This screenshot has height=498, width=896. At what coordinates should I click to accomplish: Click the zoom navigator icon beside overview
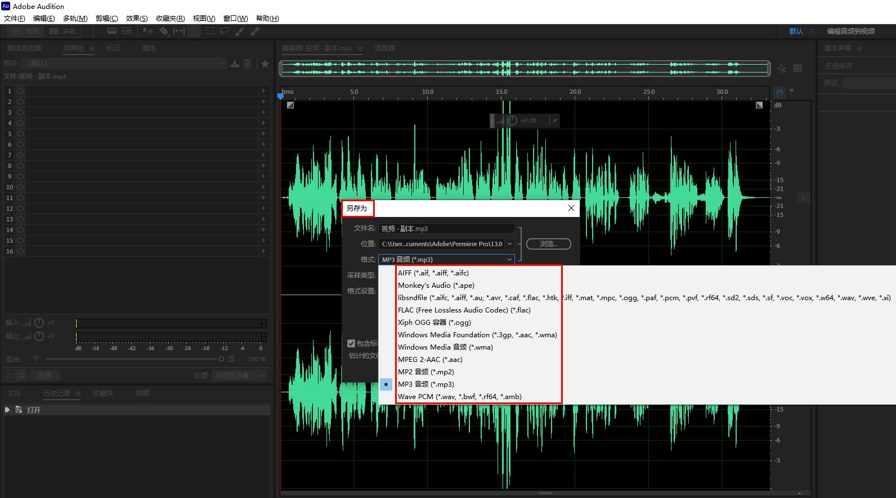tap(782, 69)
